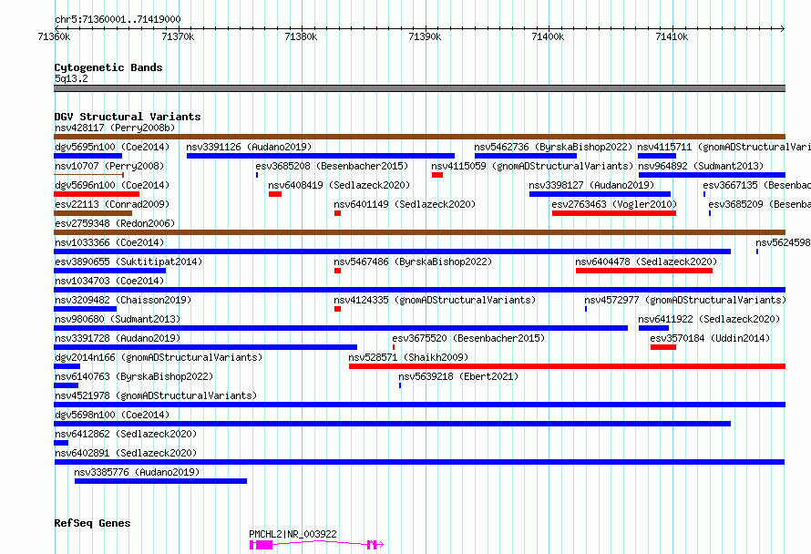Click esv3675520 (Besenbacher2015) label
The width and height of the screenshot is (811, 554).
[468, 338]
